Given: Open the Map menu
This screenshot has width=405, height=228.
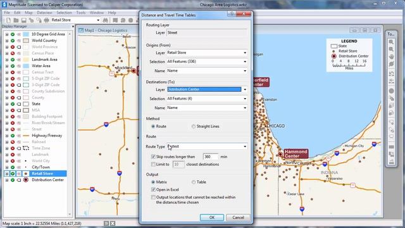Looking at the screenshot, I should [28, 13].
